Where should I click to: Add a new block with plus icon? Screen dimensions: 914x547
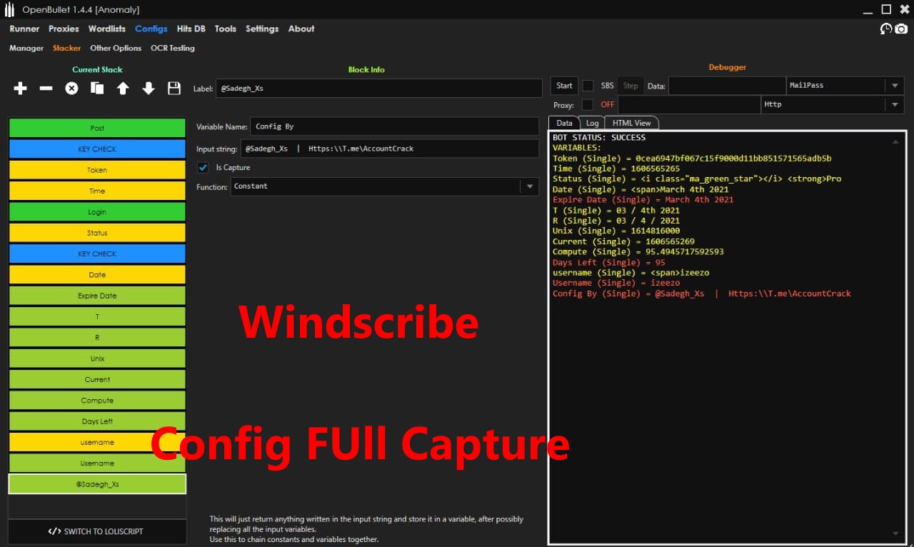tap(20, 88)
